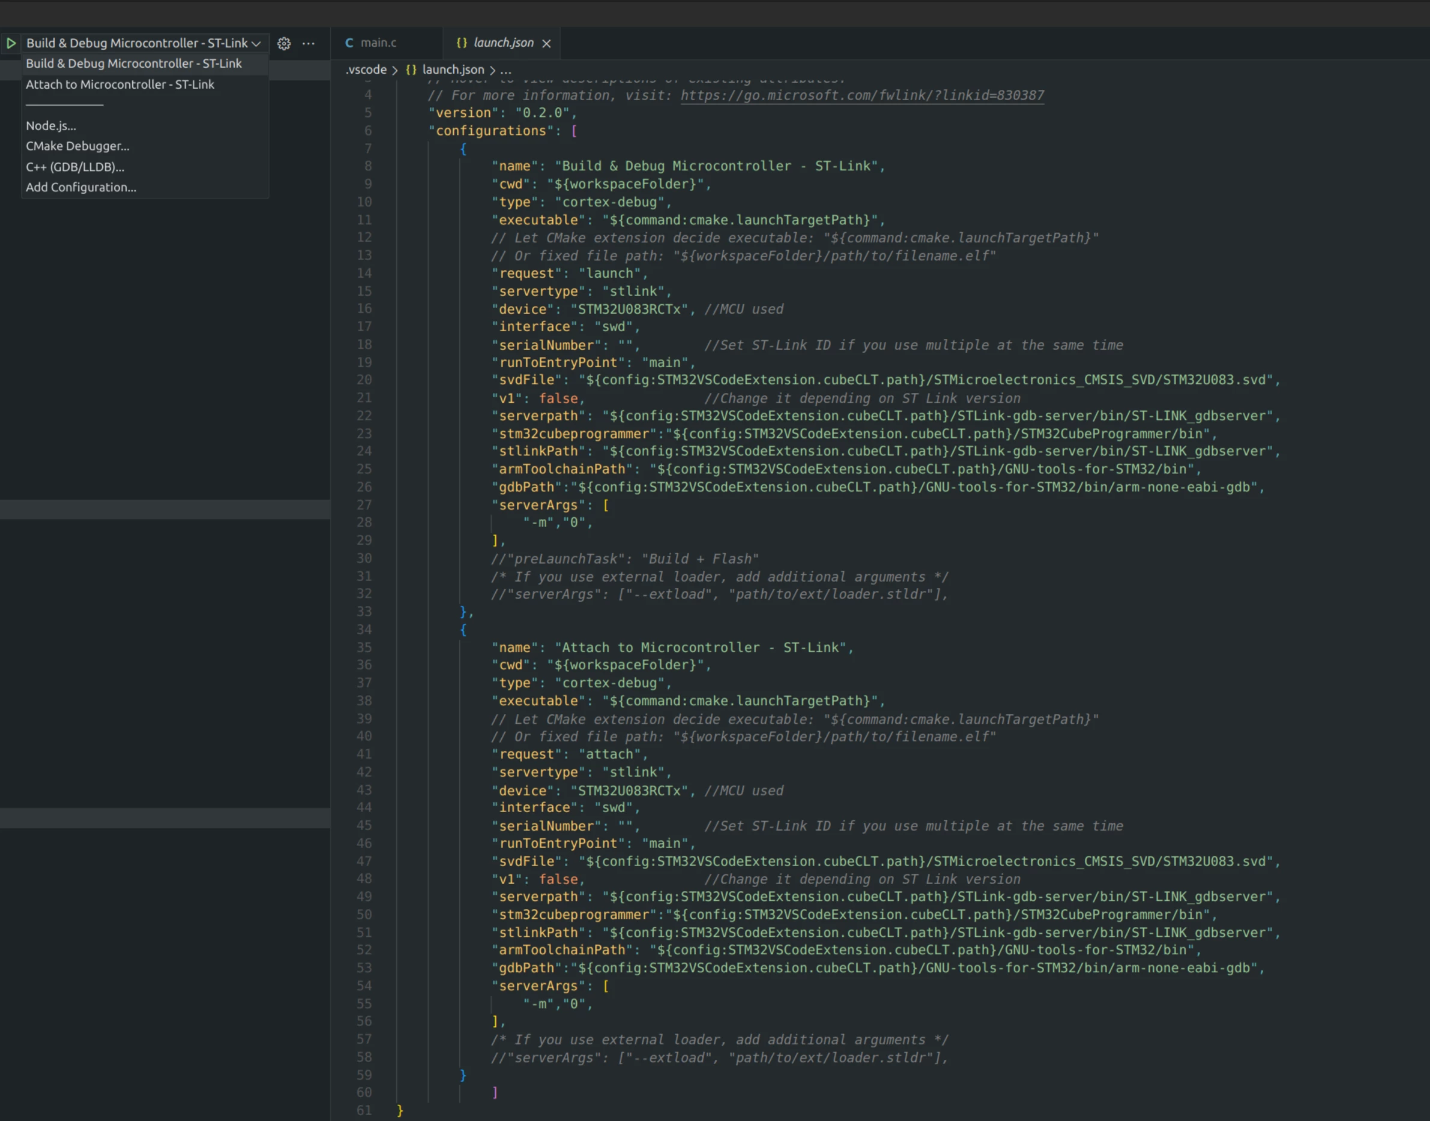Click the "serverArgs" key on line 54

(x=539, y=987)
